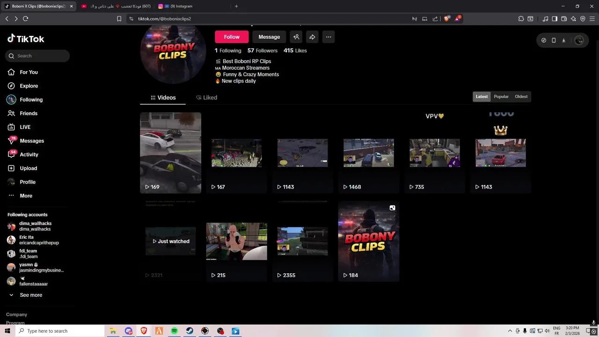Share this profile using arrow icon

[x=312, y=37]
